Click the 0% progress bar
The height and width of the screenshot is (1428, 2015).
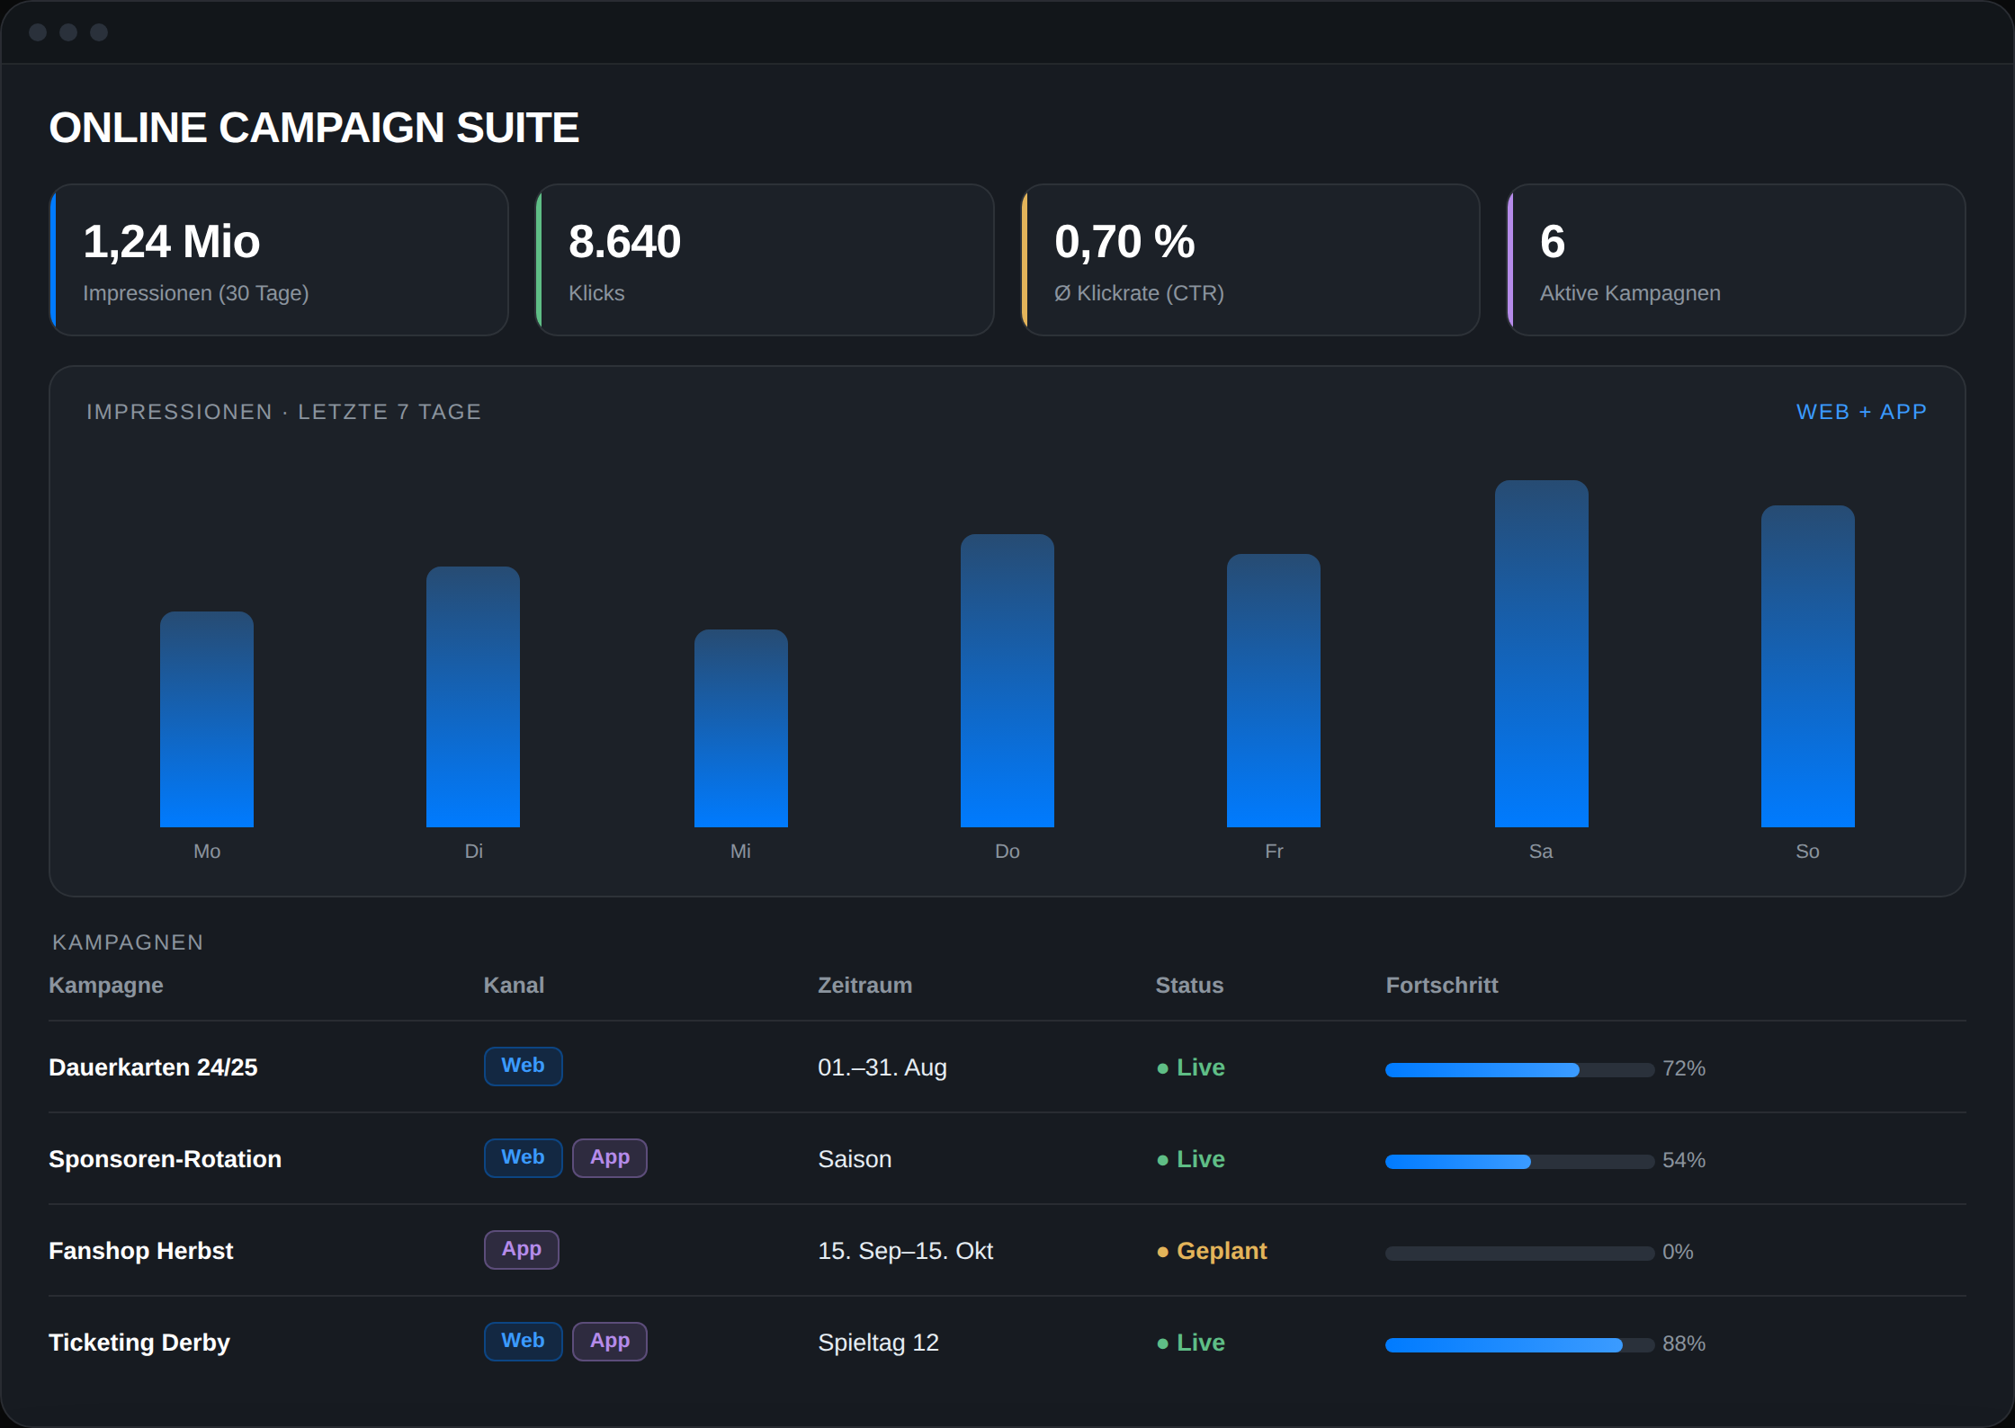click(x=1520, y=1254)
